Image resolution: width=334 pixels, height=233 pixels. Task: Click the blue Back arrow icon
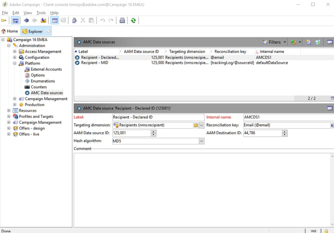pos(26,20)
